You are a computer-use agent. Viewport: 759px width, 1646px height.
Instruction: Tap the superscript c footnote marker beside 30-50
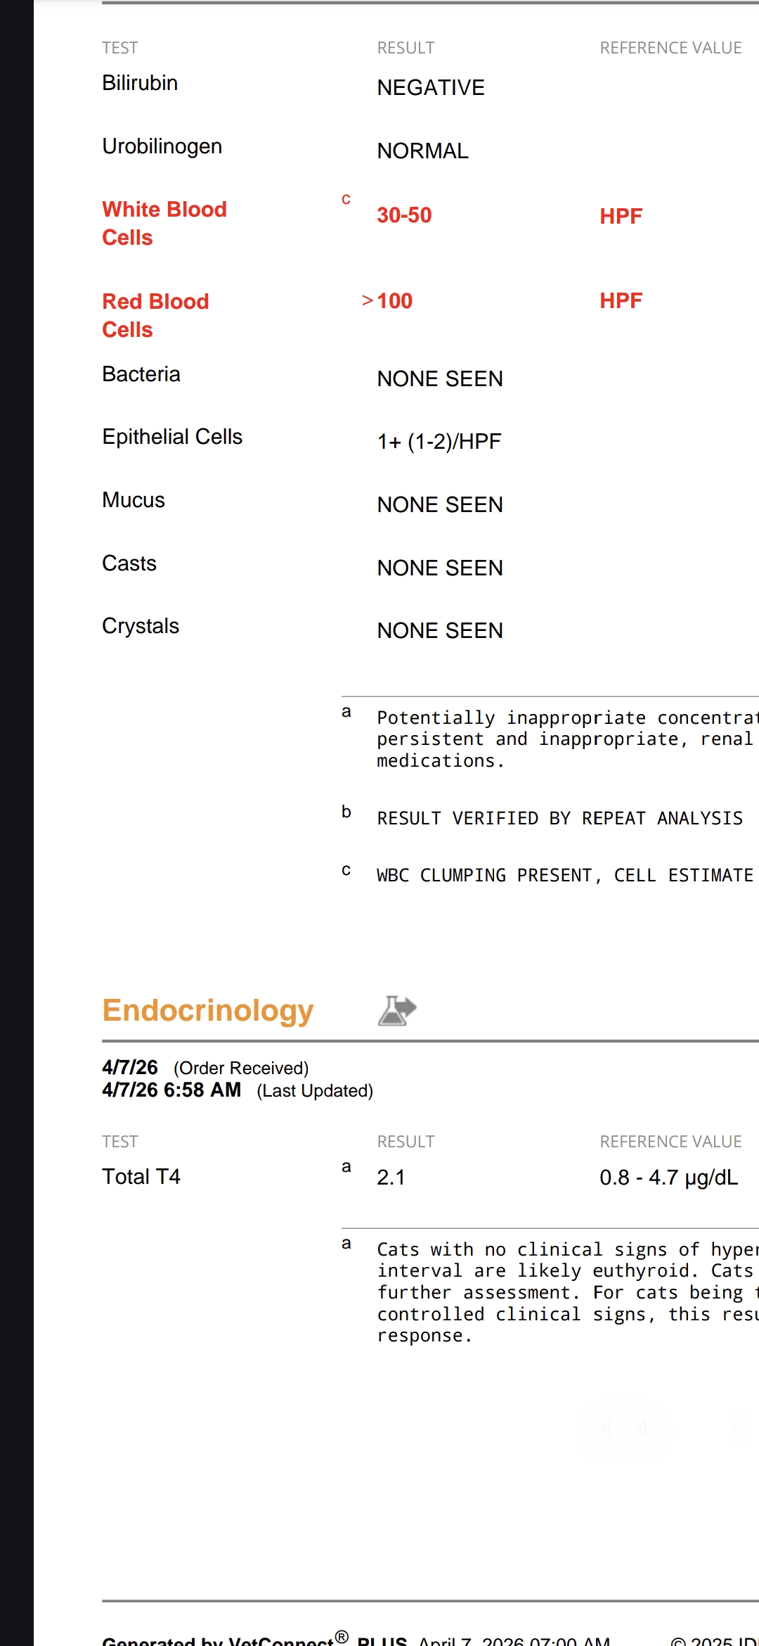coord(346,200)
